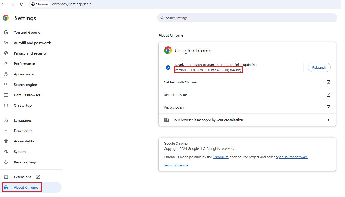Click the Performance gauge icon
The width and height of the screenshot is (345, 197).
(x=6, y=64)
